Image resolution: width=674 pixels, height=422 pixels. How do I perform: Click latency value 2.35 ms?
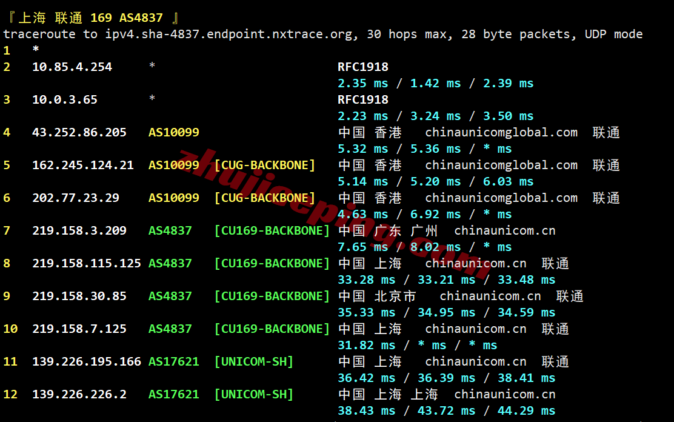[x=363, y=84]
